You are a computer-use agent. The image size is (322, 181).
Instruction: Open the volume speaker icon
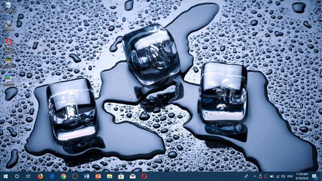pyautogui.click(x=283, y=176)
